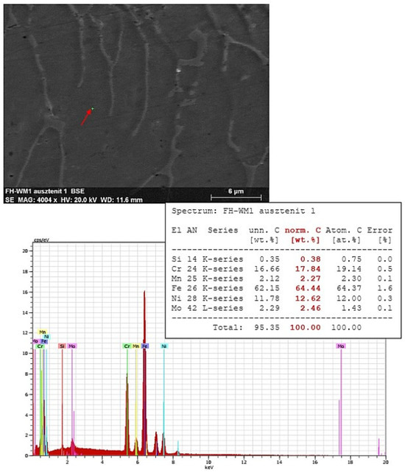Viewport: 405px width, 473px height.
Task: Click the red arrow on the SEM image
Action: click(86, 117)
